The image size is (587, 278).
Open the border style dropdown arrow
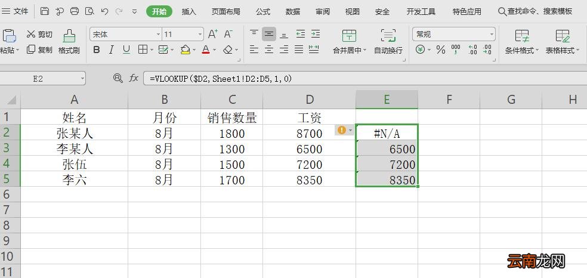pyautogui.click(x=152, y=50)
